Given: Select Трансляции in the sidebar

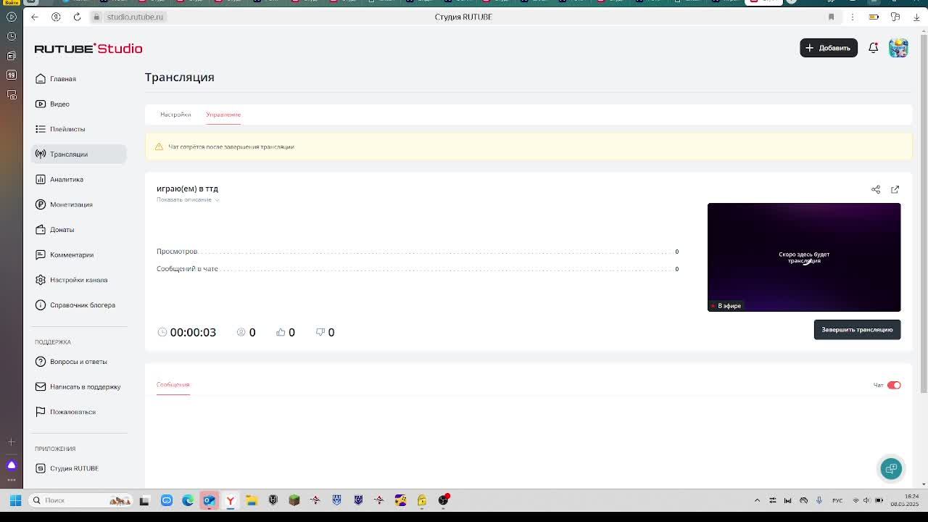Looking at the screenshot, I should coord(78,154).
